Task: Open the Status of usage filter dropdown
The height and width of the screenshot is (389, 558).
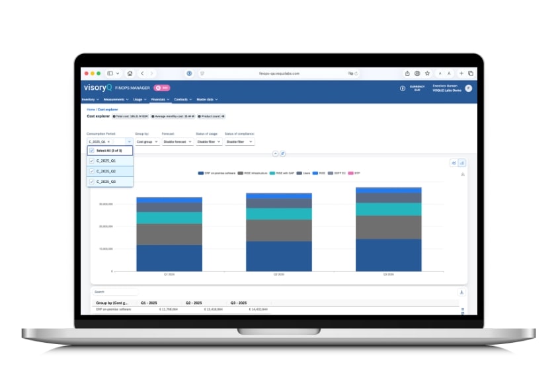Action: point(209,142)
